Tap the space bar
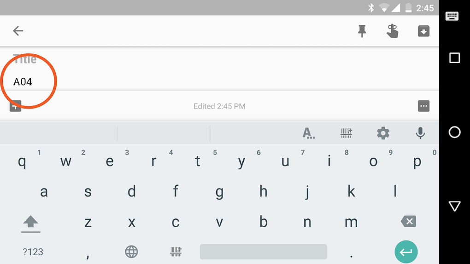 [x=263, y=252]
